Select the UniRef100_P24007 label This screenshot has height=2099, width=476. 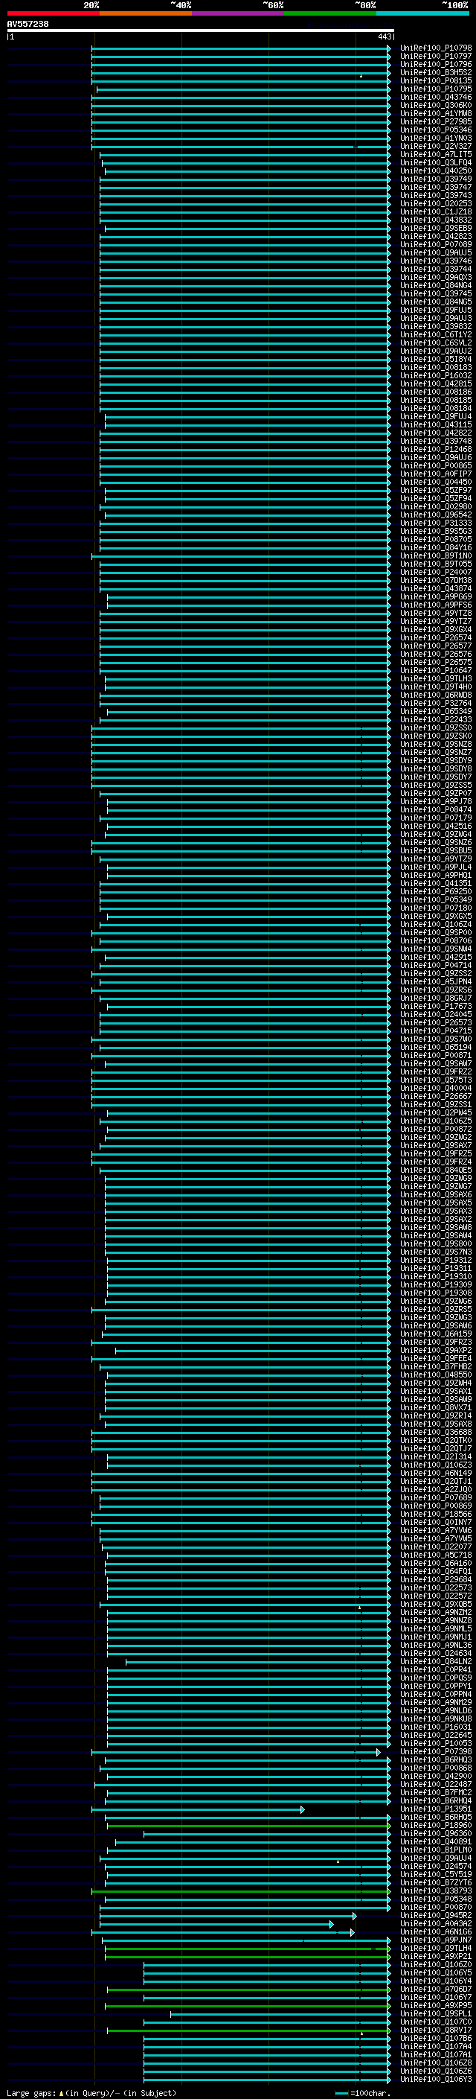tap(436, 572)
